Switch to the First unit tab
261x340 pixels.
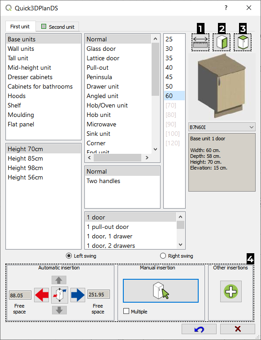[20, 27]
